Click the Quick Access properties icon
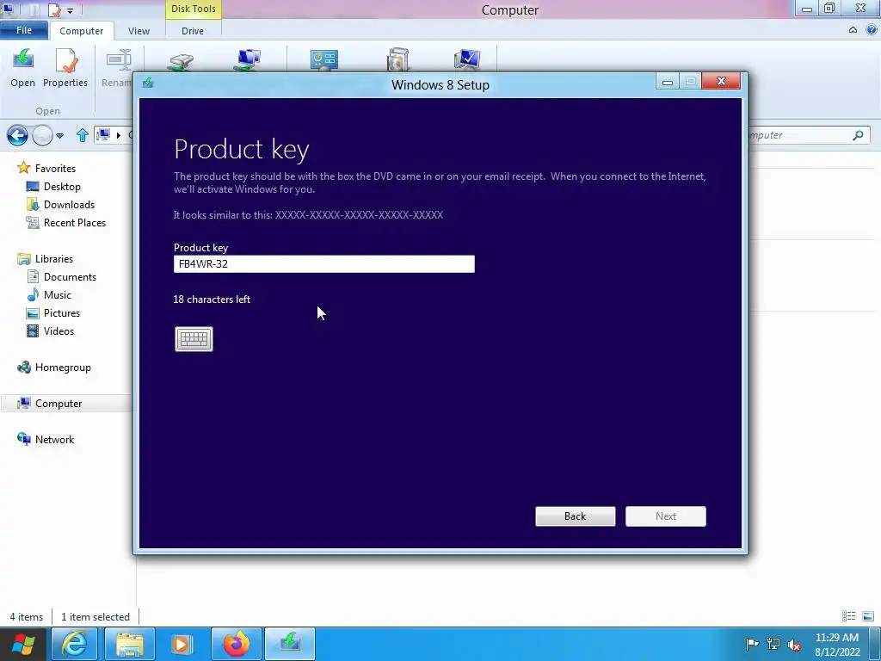This screenshot has height=661, width=881. [x=54, y=9]
